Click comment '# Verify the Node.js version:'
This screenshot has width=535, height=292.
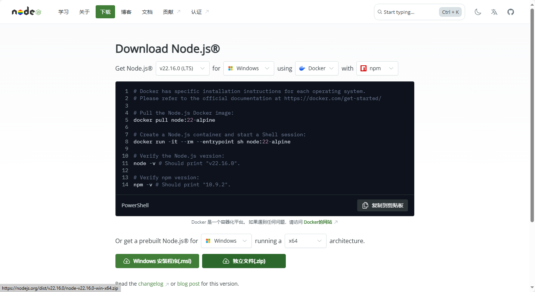179,156
